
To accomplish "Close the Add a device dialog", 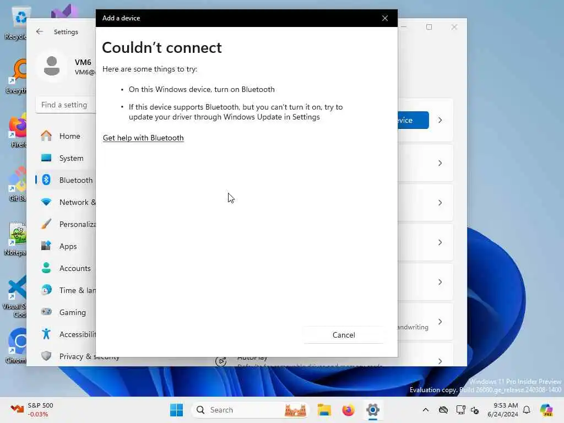I will click(x=385, y=18).
